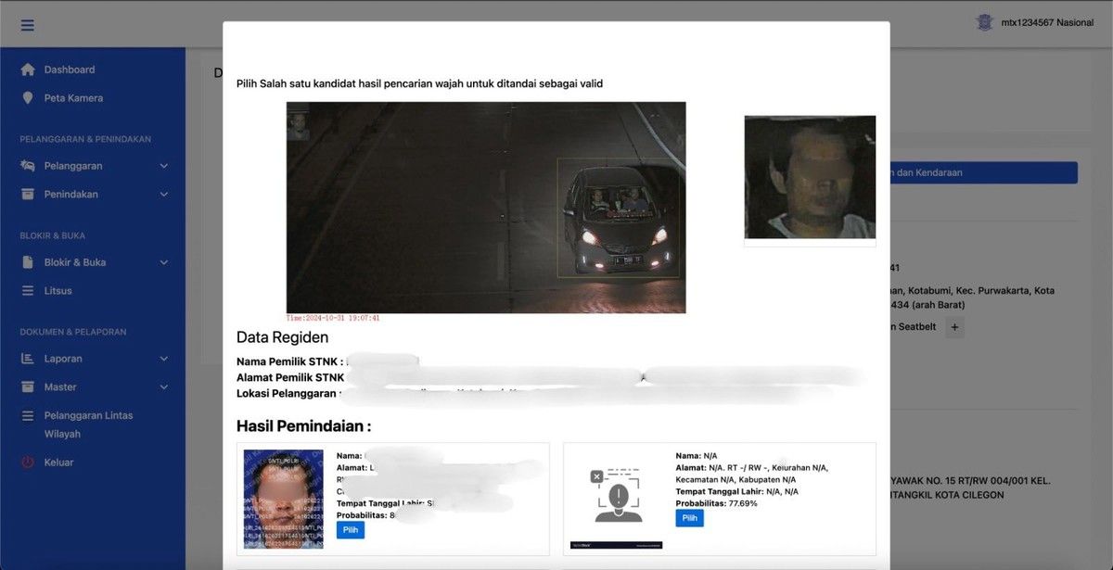Click the Litsus list icon
Viewport: 1113px width, 570px height.
28,291
